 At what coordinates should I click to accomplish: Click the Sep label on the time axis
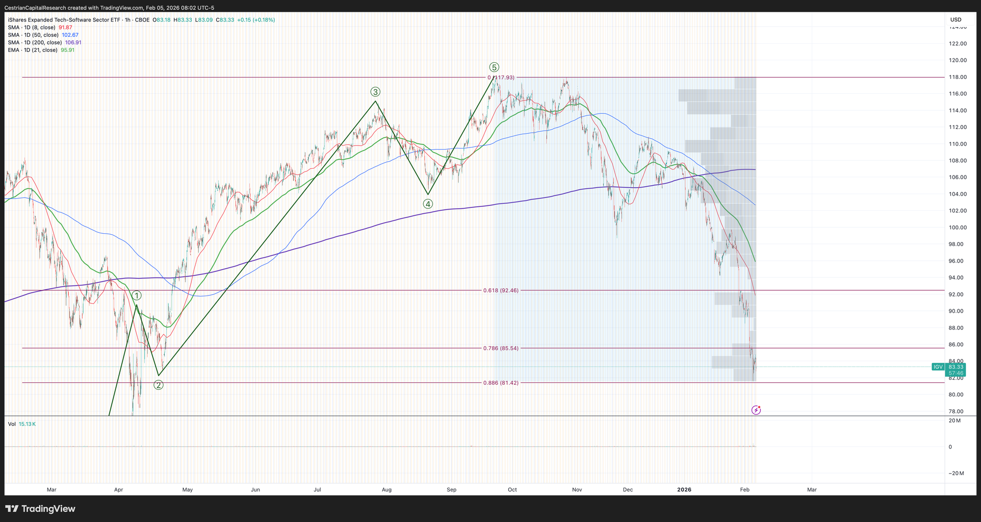click(x=452, y=490)
